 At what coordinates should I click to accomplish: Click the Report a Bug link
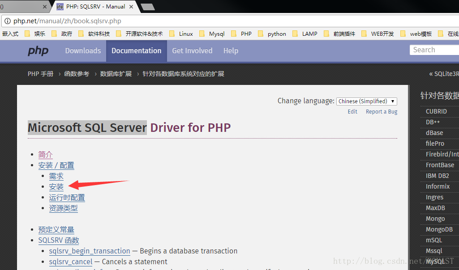[382, 112]
